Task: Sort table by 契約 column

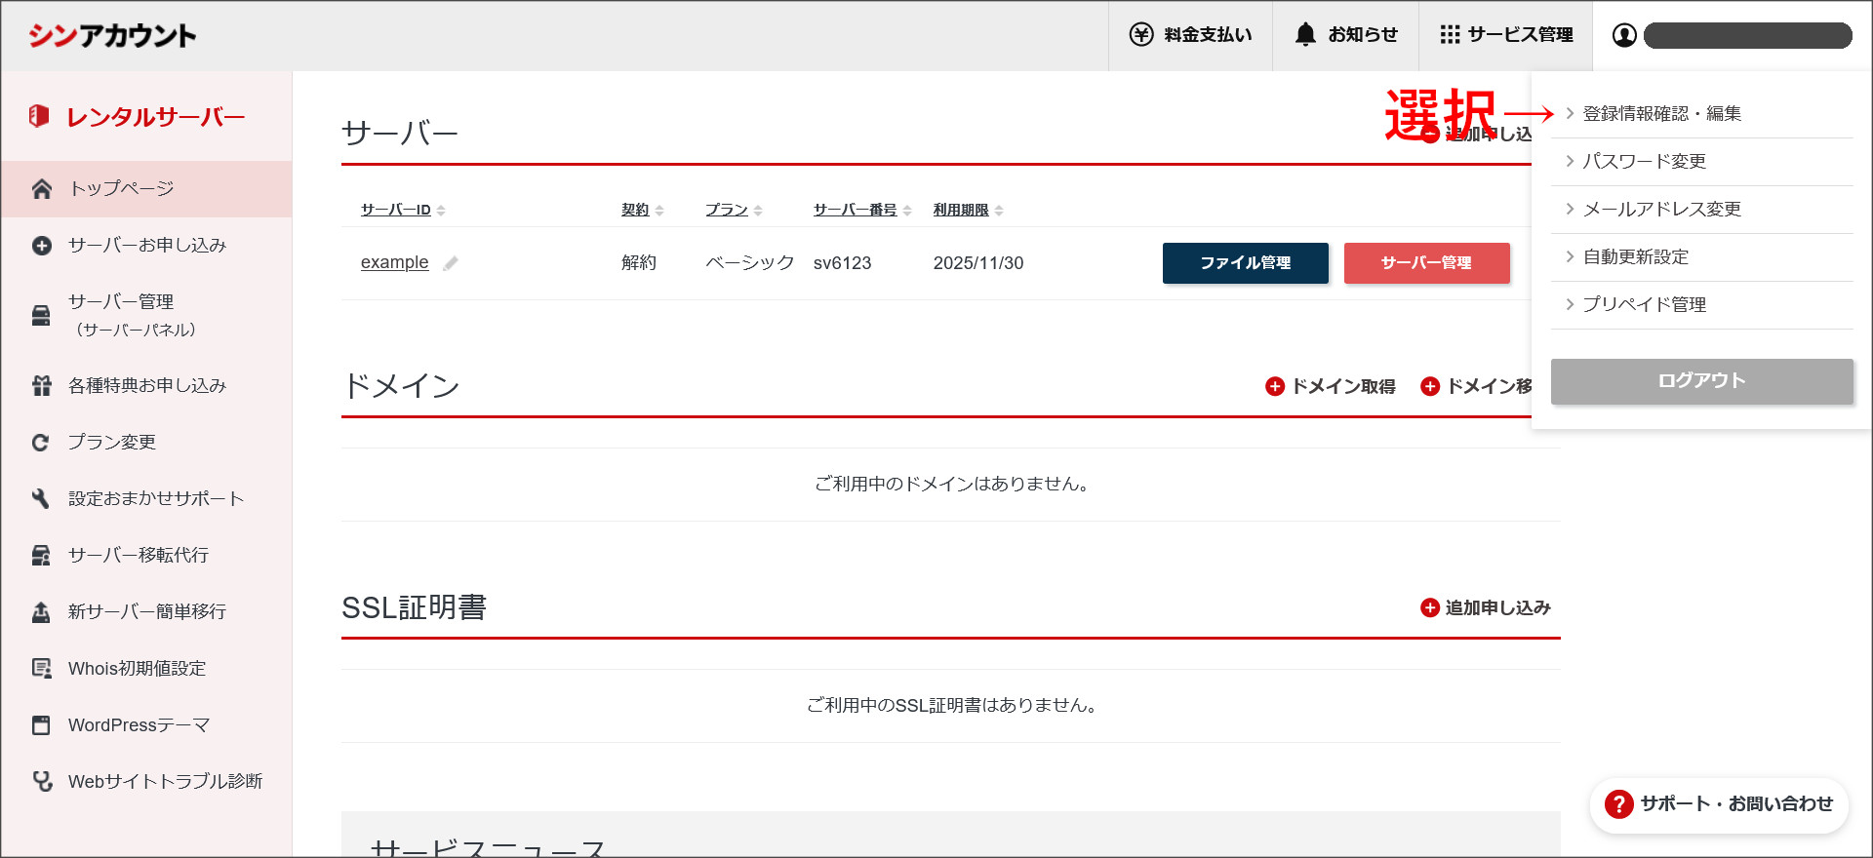Action: [642, 210]
